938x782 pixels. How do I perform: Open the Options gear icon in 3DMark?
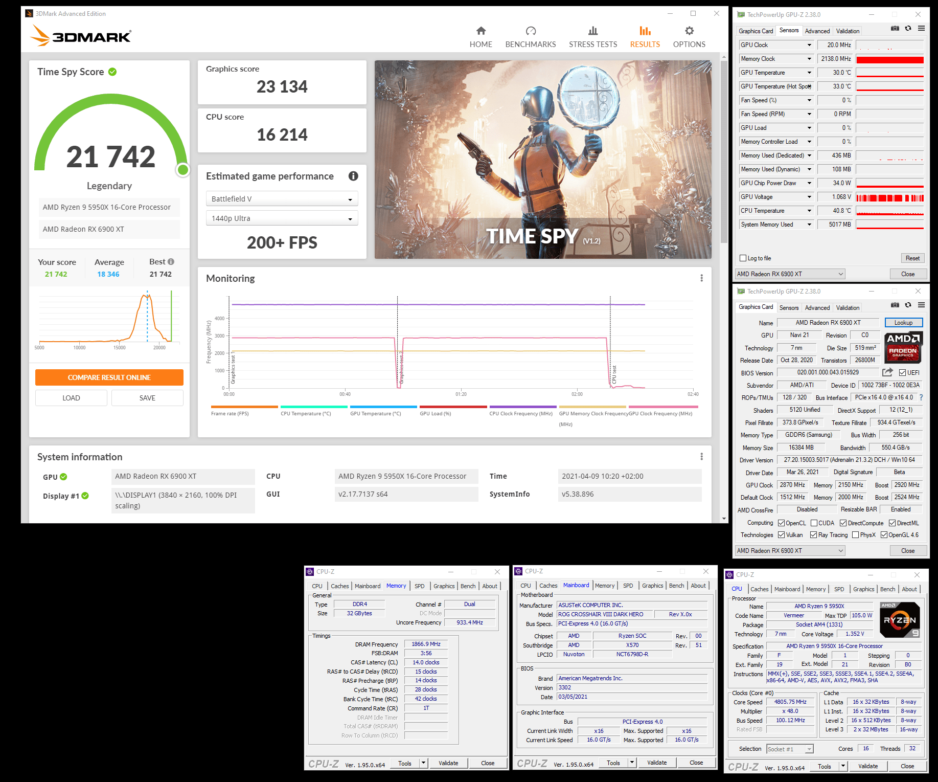(x=689, y=31)
